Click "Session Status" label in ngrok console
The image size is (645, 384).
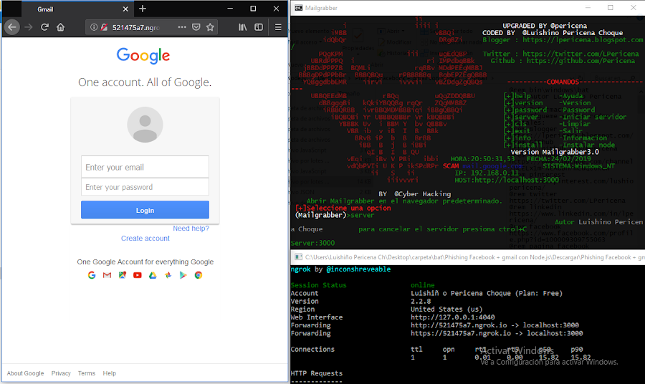coord(318,285)
